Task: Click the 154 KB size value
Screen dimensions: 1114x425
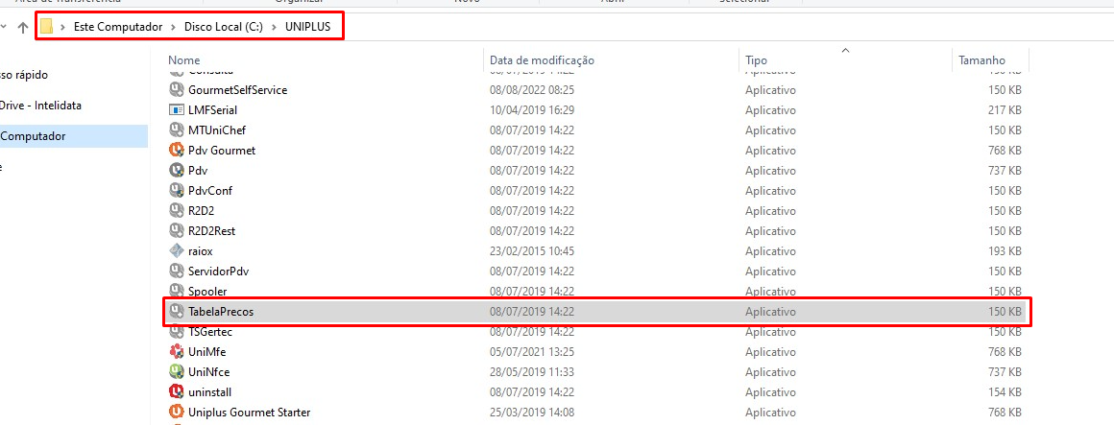Action: (1005, 391)
